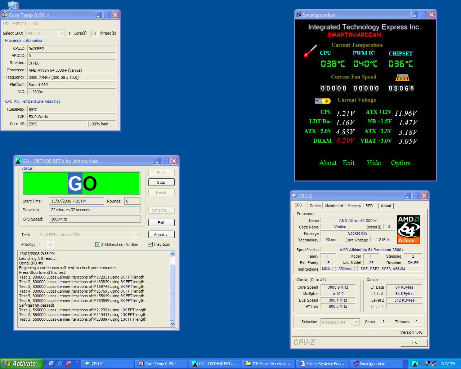The image size is (461, 369).
Task: Click the Rounds field in ORTHOS
Action: click(x=132, y=201)
